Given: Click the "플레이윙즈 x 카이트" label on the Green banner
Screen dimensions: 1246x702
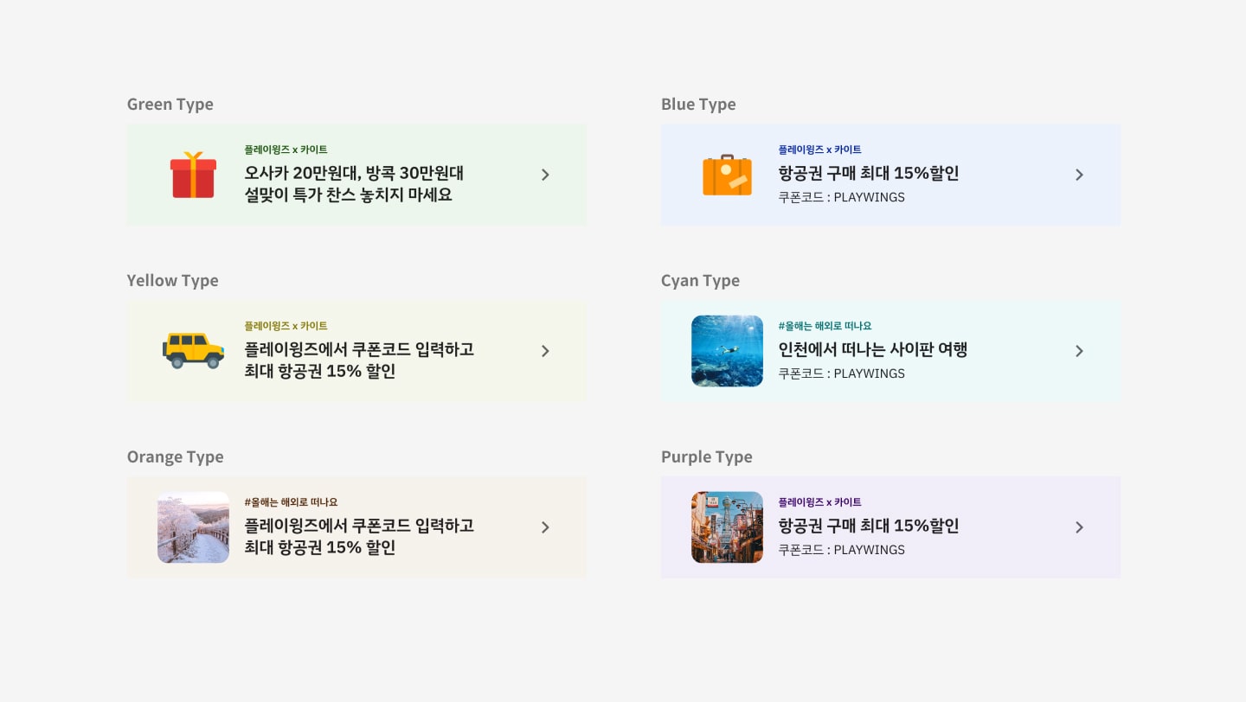Looking at the screenshot, I should pyautogui.click(x=286, y=149).
